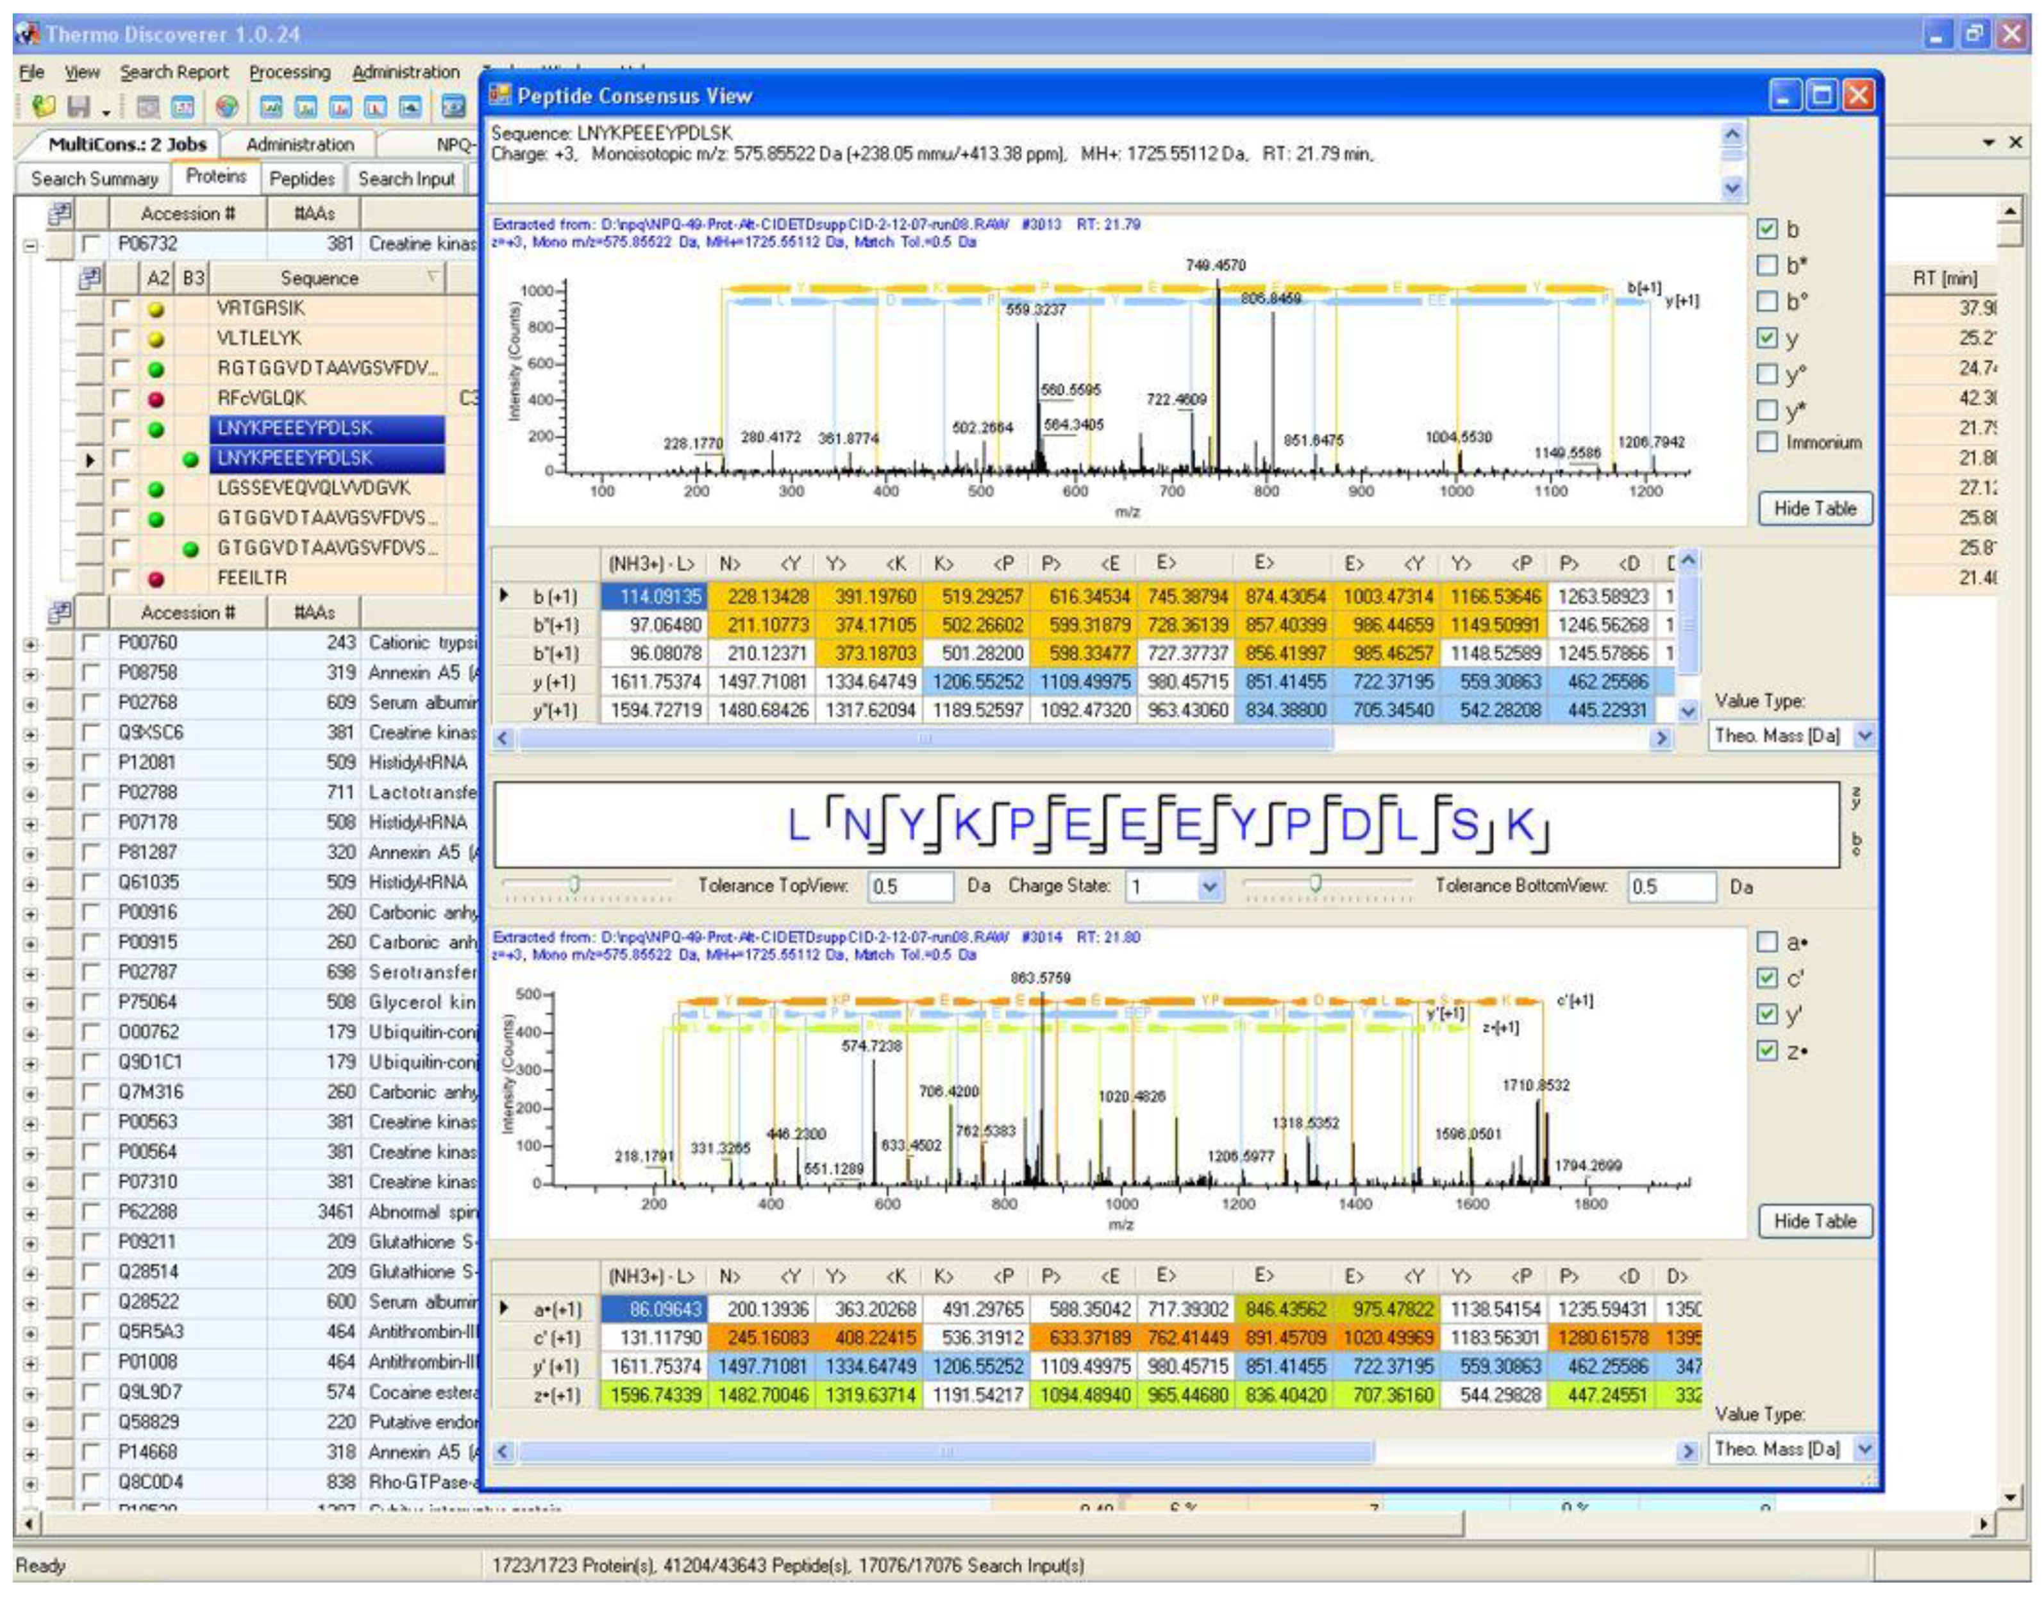Click the sequence header box scroll-down arrow
The width and height of the screenshot is (2044, 1597).
click(x=1732, y=188)
